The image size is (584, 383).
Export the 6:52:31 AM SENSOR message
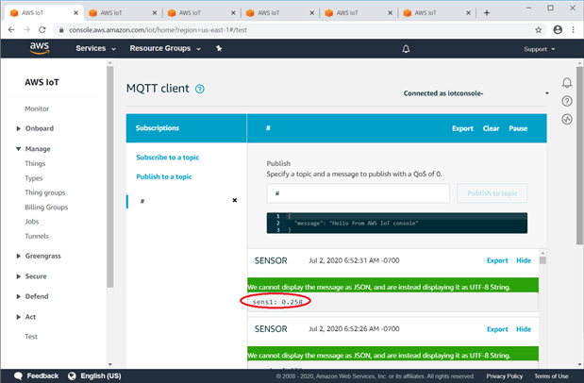click(x=497, y=260)
